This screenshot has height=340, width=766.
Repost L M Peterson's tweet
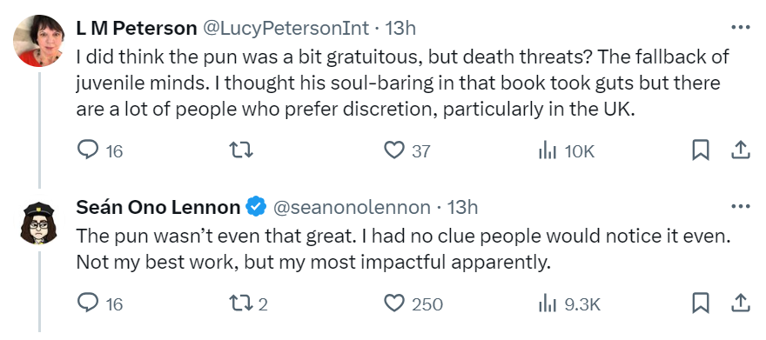tap(241, 150)
